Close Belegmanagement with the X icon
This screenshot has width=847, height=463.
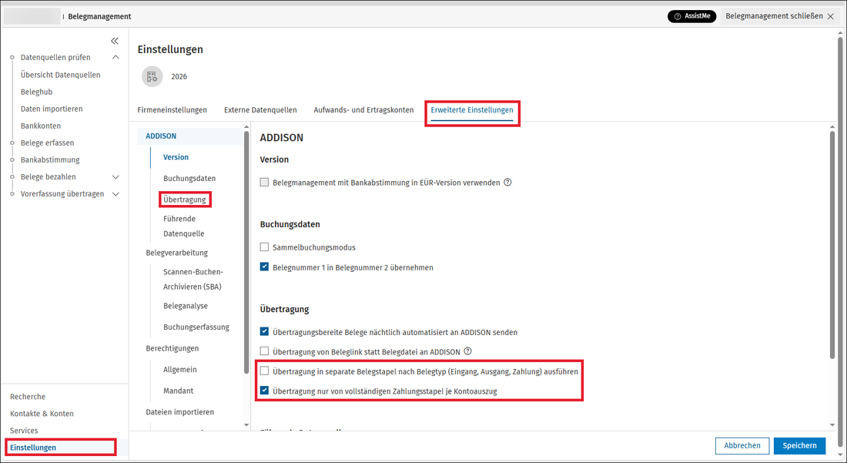[x=831, y=16]
